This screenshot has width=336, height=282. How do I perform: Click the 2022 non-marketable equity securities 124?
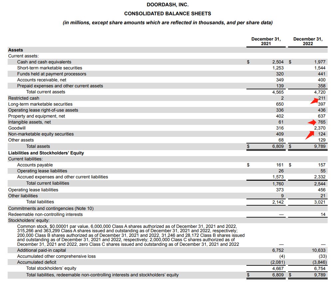pos(322,134)
